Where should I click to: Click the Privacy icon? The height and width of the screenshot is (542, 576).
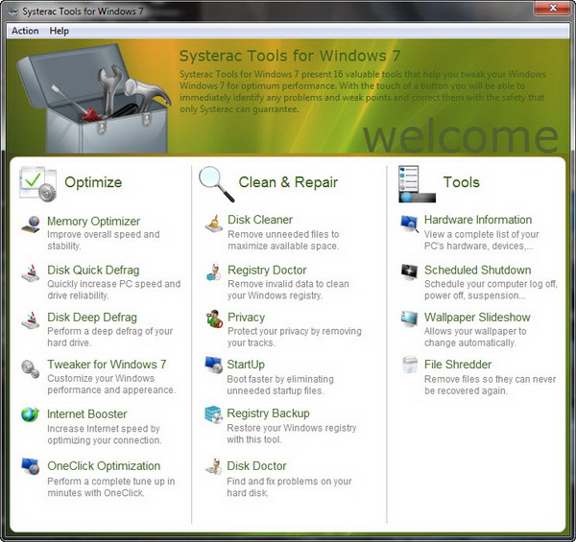[213, 319]
